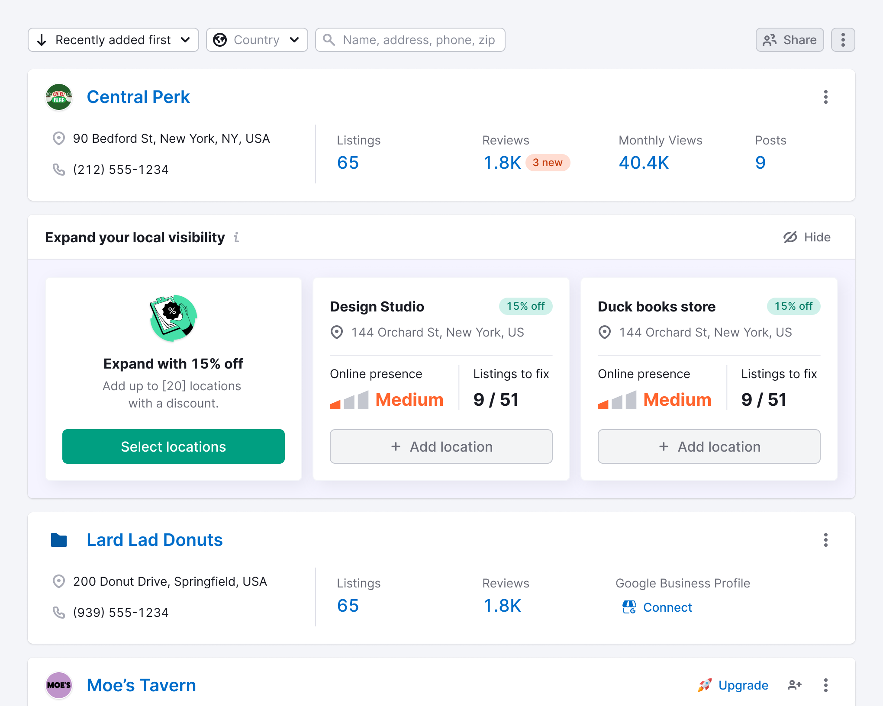Click the 15% off badge on Duck books store
The image size is (883, 706).
793,306
